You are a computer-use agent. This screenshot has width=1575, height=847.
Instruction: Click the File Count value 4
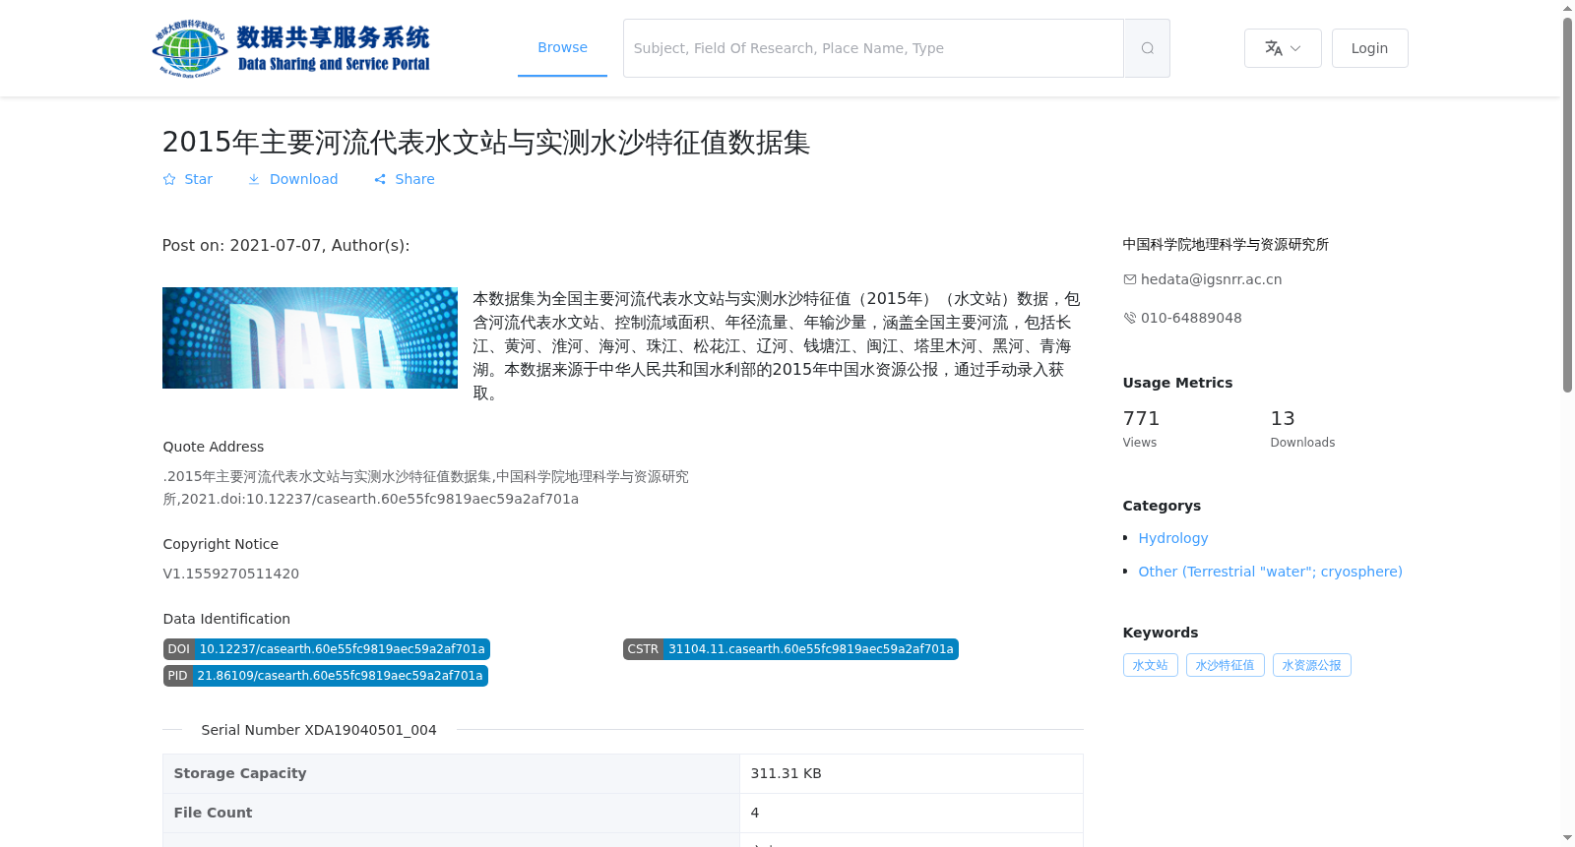755,813
